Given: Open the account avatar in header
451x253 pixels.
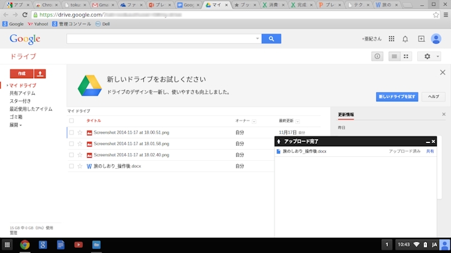Looking at the screenshot, I should [436, 39].
